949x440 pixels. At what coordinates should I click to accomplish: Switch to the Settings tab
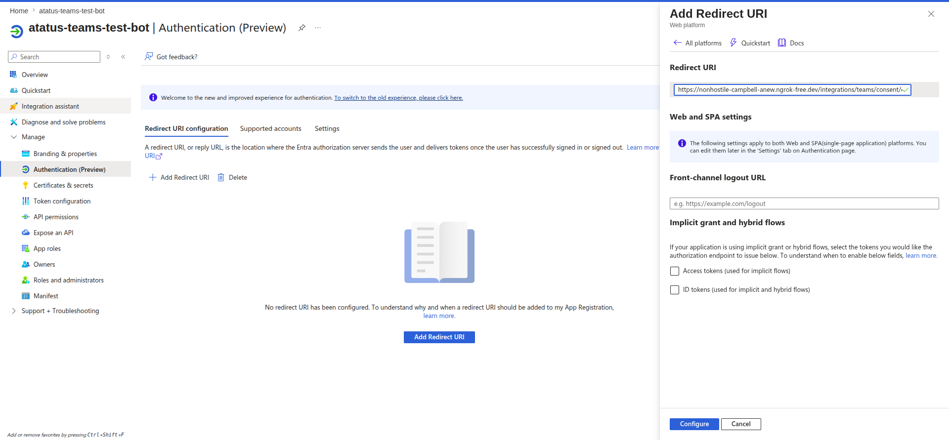pos(327,128)
